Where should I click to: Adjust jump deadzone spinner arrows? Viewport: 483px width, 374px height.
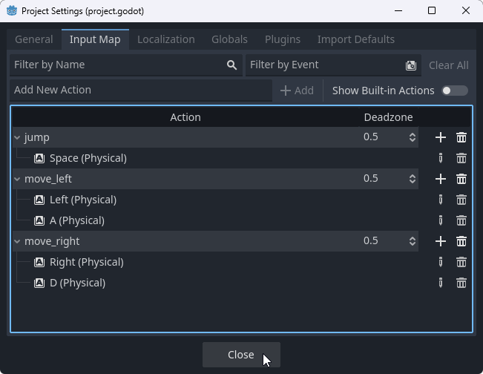click(x=413, y=137)
